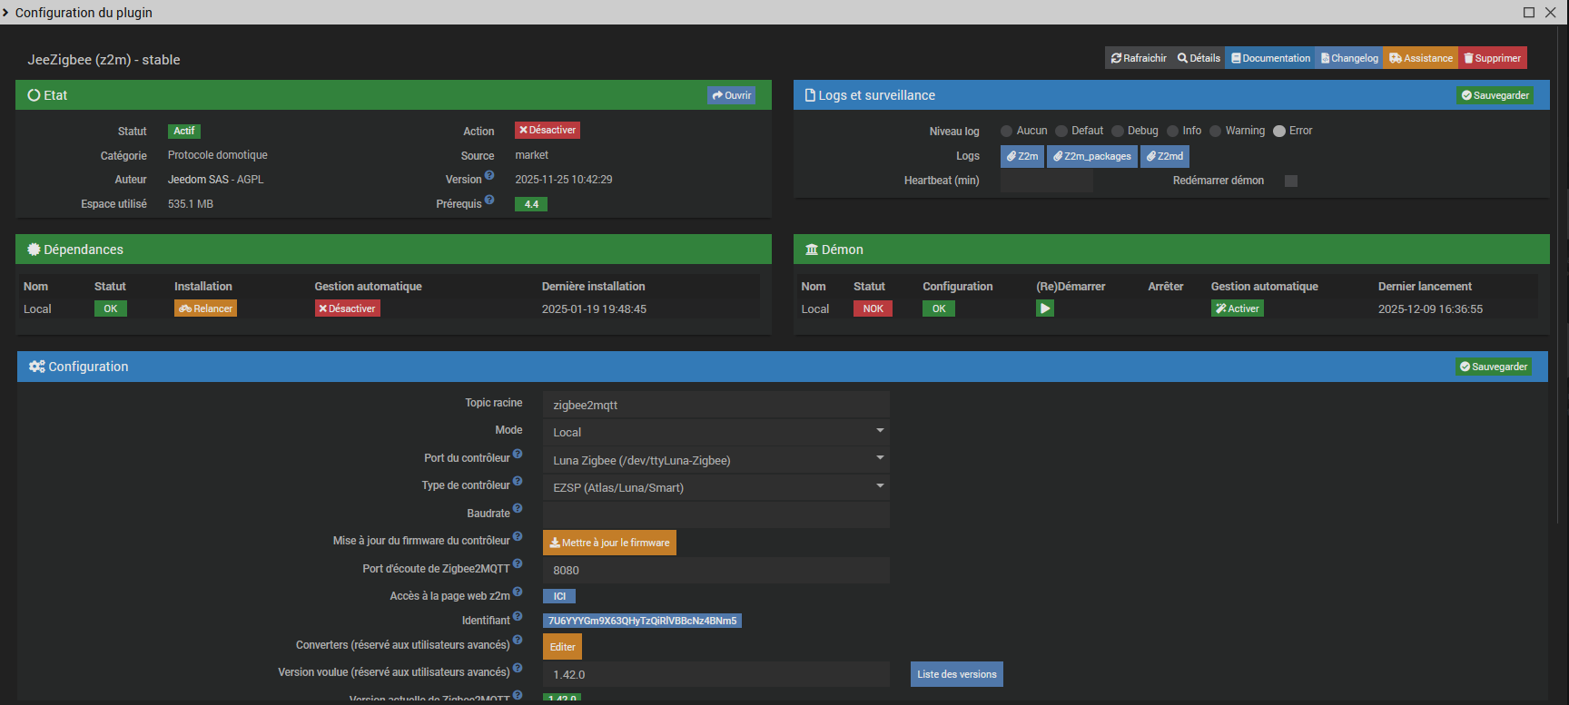The width and height of the screenshot is (1569, 705).
Task: Expand the Mode dropdown
Action: coord(715,432)
